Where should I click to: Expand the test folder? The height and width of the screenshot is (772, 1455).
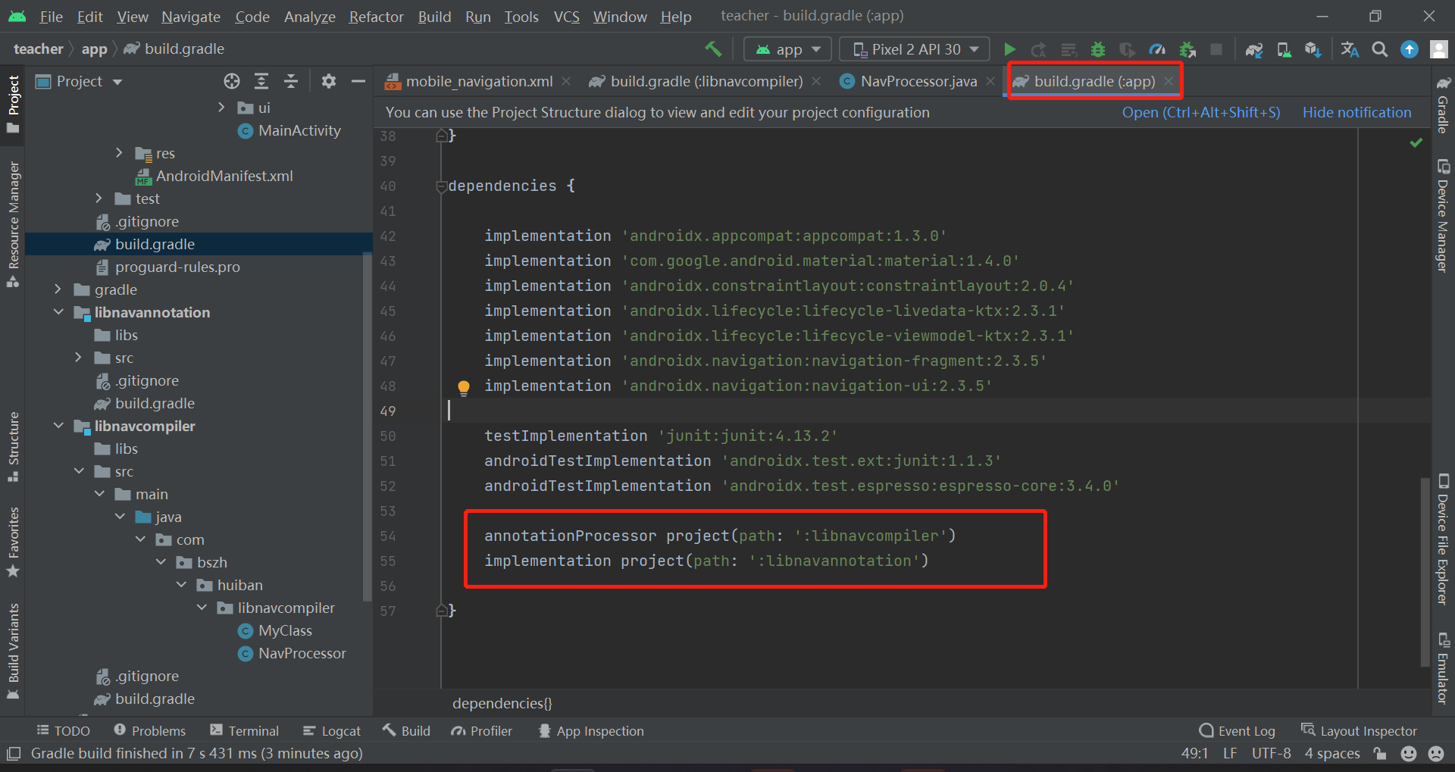click(x=99, y=198)
